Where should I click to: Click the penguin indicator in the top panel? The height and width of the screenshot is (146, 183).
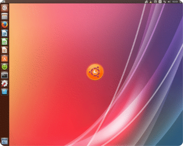[151, 2]
